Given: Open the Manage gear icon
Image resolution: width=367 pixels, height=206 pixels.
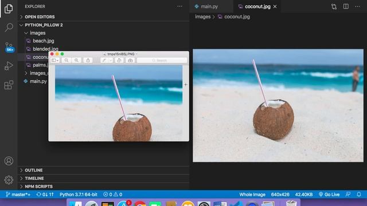Looking at the screenshot, I should tap(9, 180).
